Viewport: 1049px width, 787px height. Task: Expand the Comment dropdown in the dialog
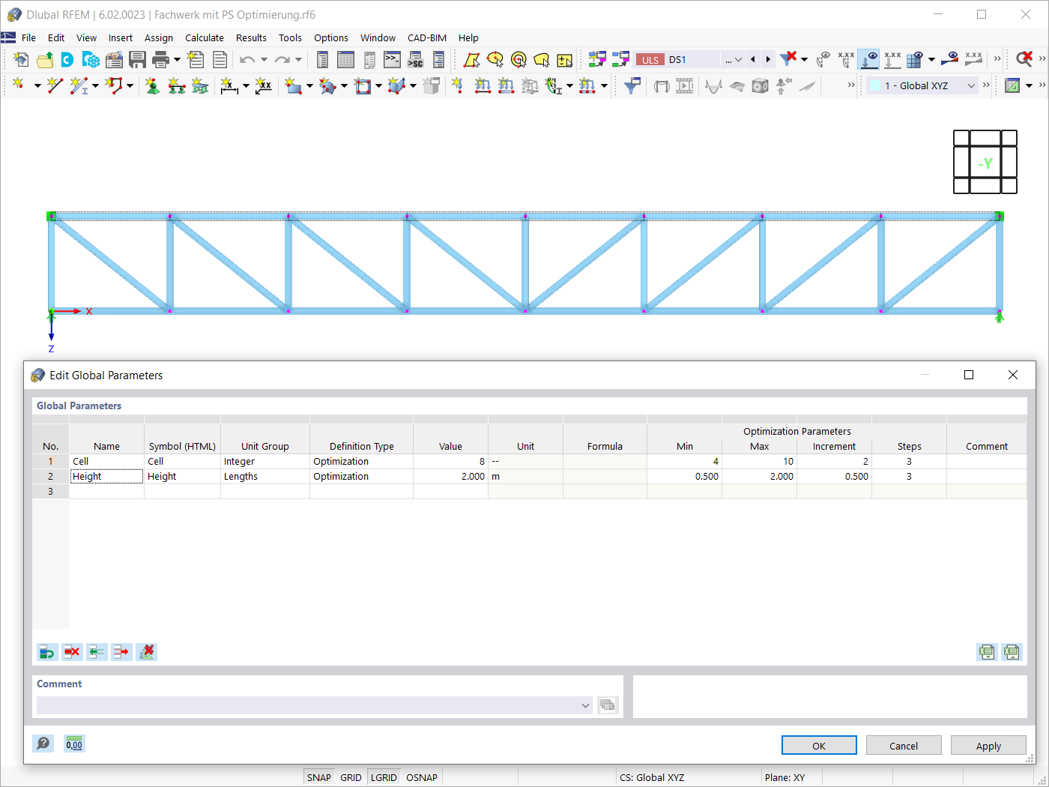[x=585, y=705]
